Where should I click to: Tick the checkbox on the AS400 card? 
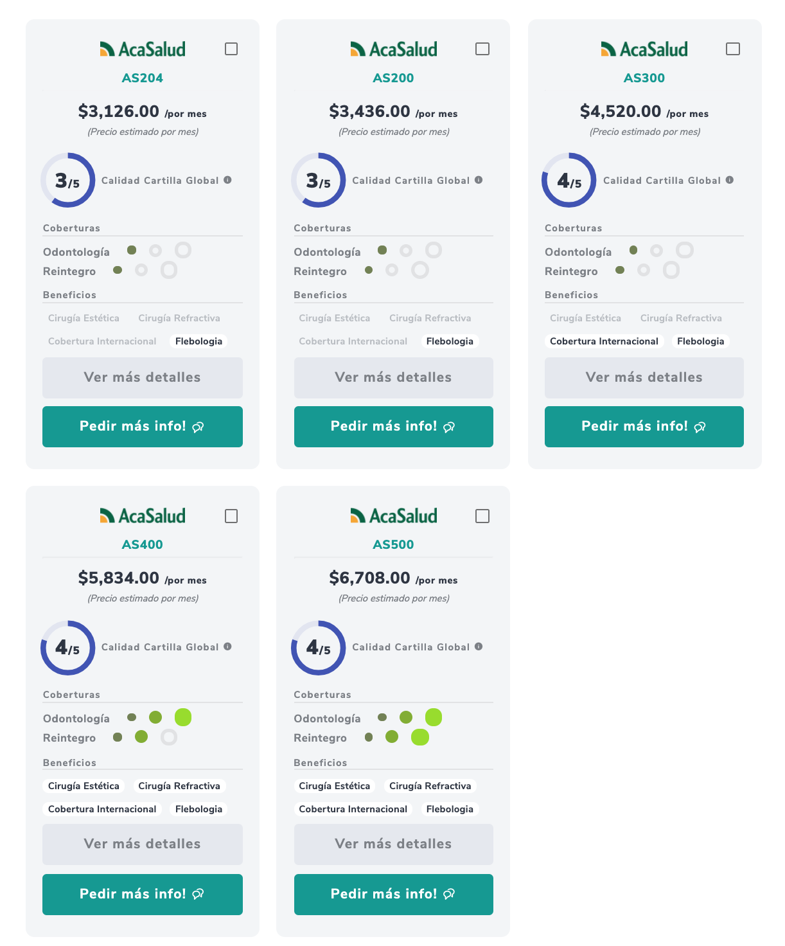(x=231, y=516)
